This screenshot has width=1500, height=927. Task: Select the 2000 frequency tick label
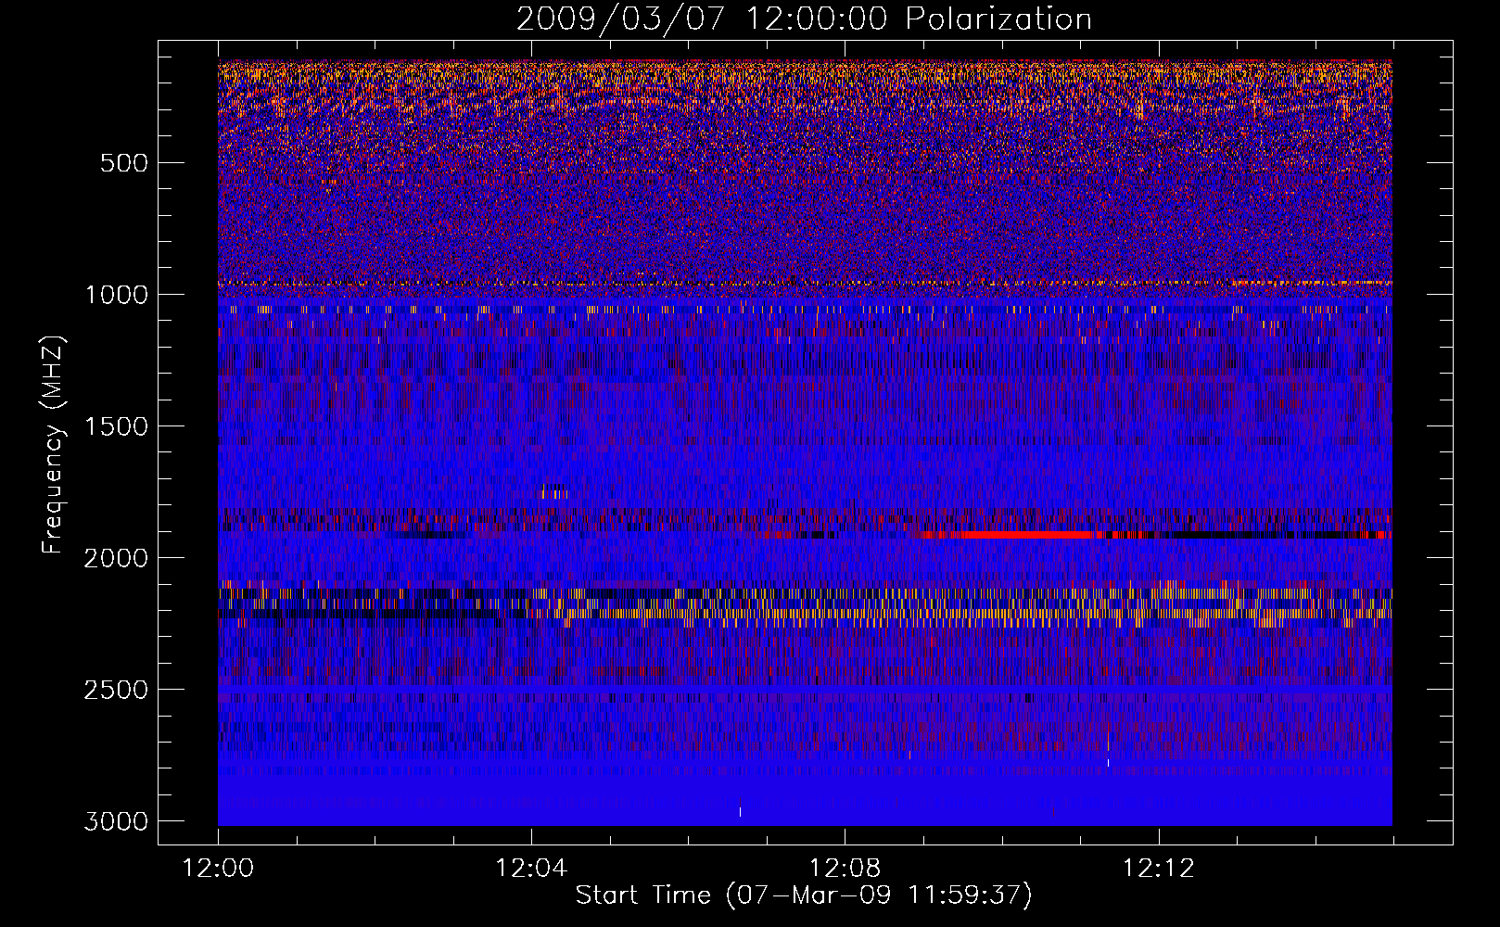click(x=116, y=558)
